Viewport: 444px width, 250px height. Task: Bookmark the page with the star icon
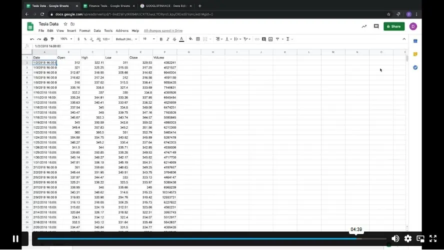(388, 14)
